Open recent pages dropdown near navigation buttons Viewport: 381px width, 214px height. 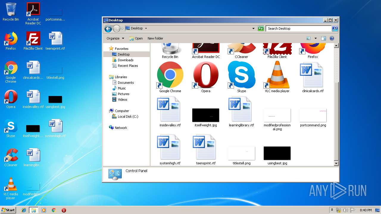[122, 29]
